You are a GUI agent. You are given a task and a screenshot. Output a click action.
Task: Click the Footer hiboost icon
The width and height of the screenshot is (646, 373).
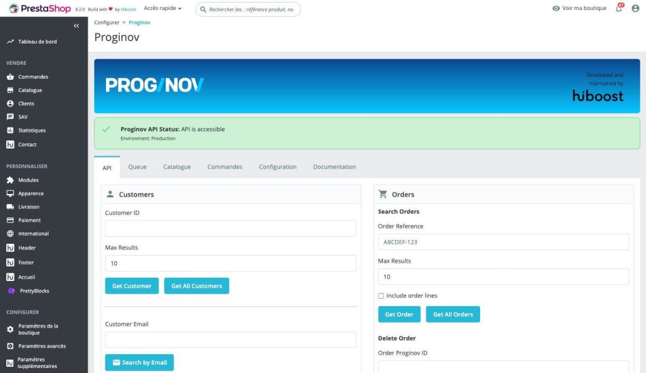(10, 262)
